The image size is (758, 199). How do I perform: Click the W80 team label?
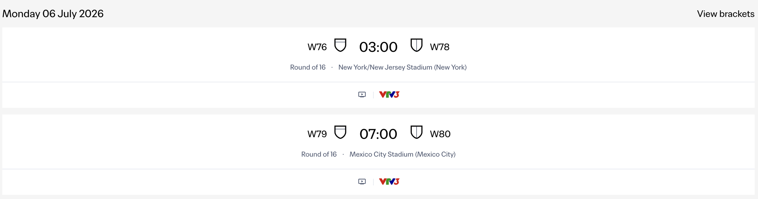[x=440, y=134]
